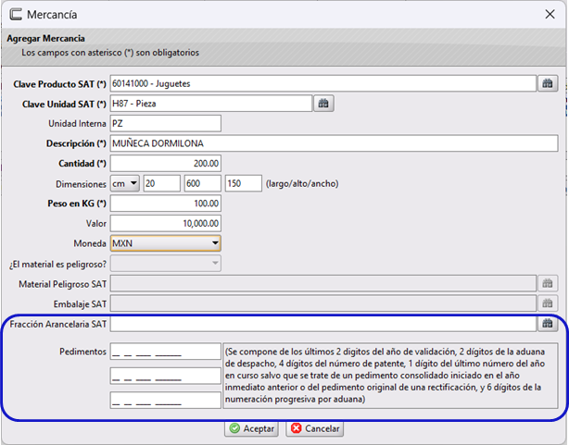Viewport: 569px width, 445px height.
Task: Click the Material Peligroso SAT search icon
Action: 548,283
